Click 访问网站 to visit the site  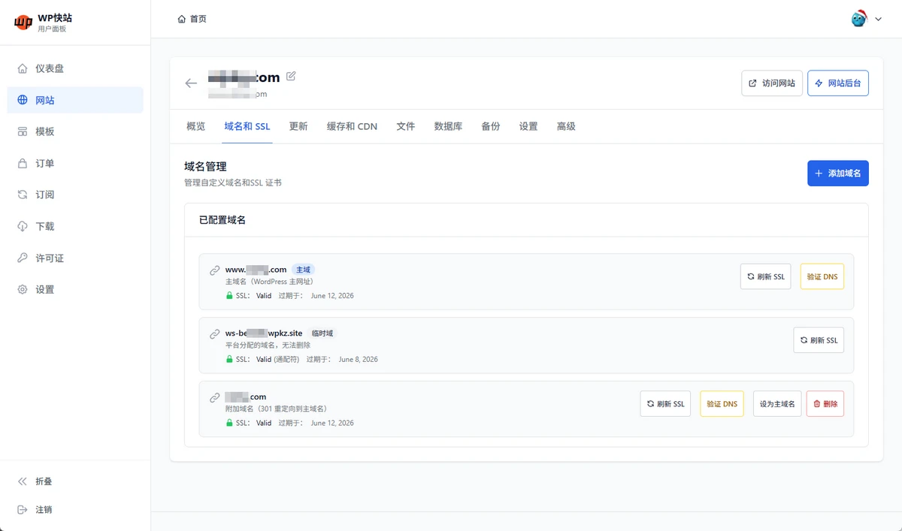click(x=771, y=83)
